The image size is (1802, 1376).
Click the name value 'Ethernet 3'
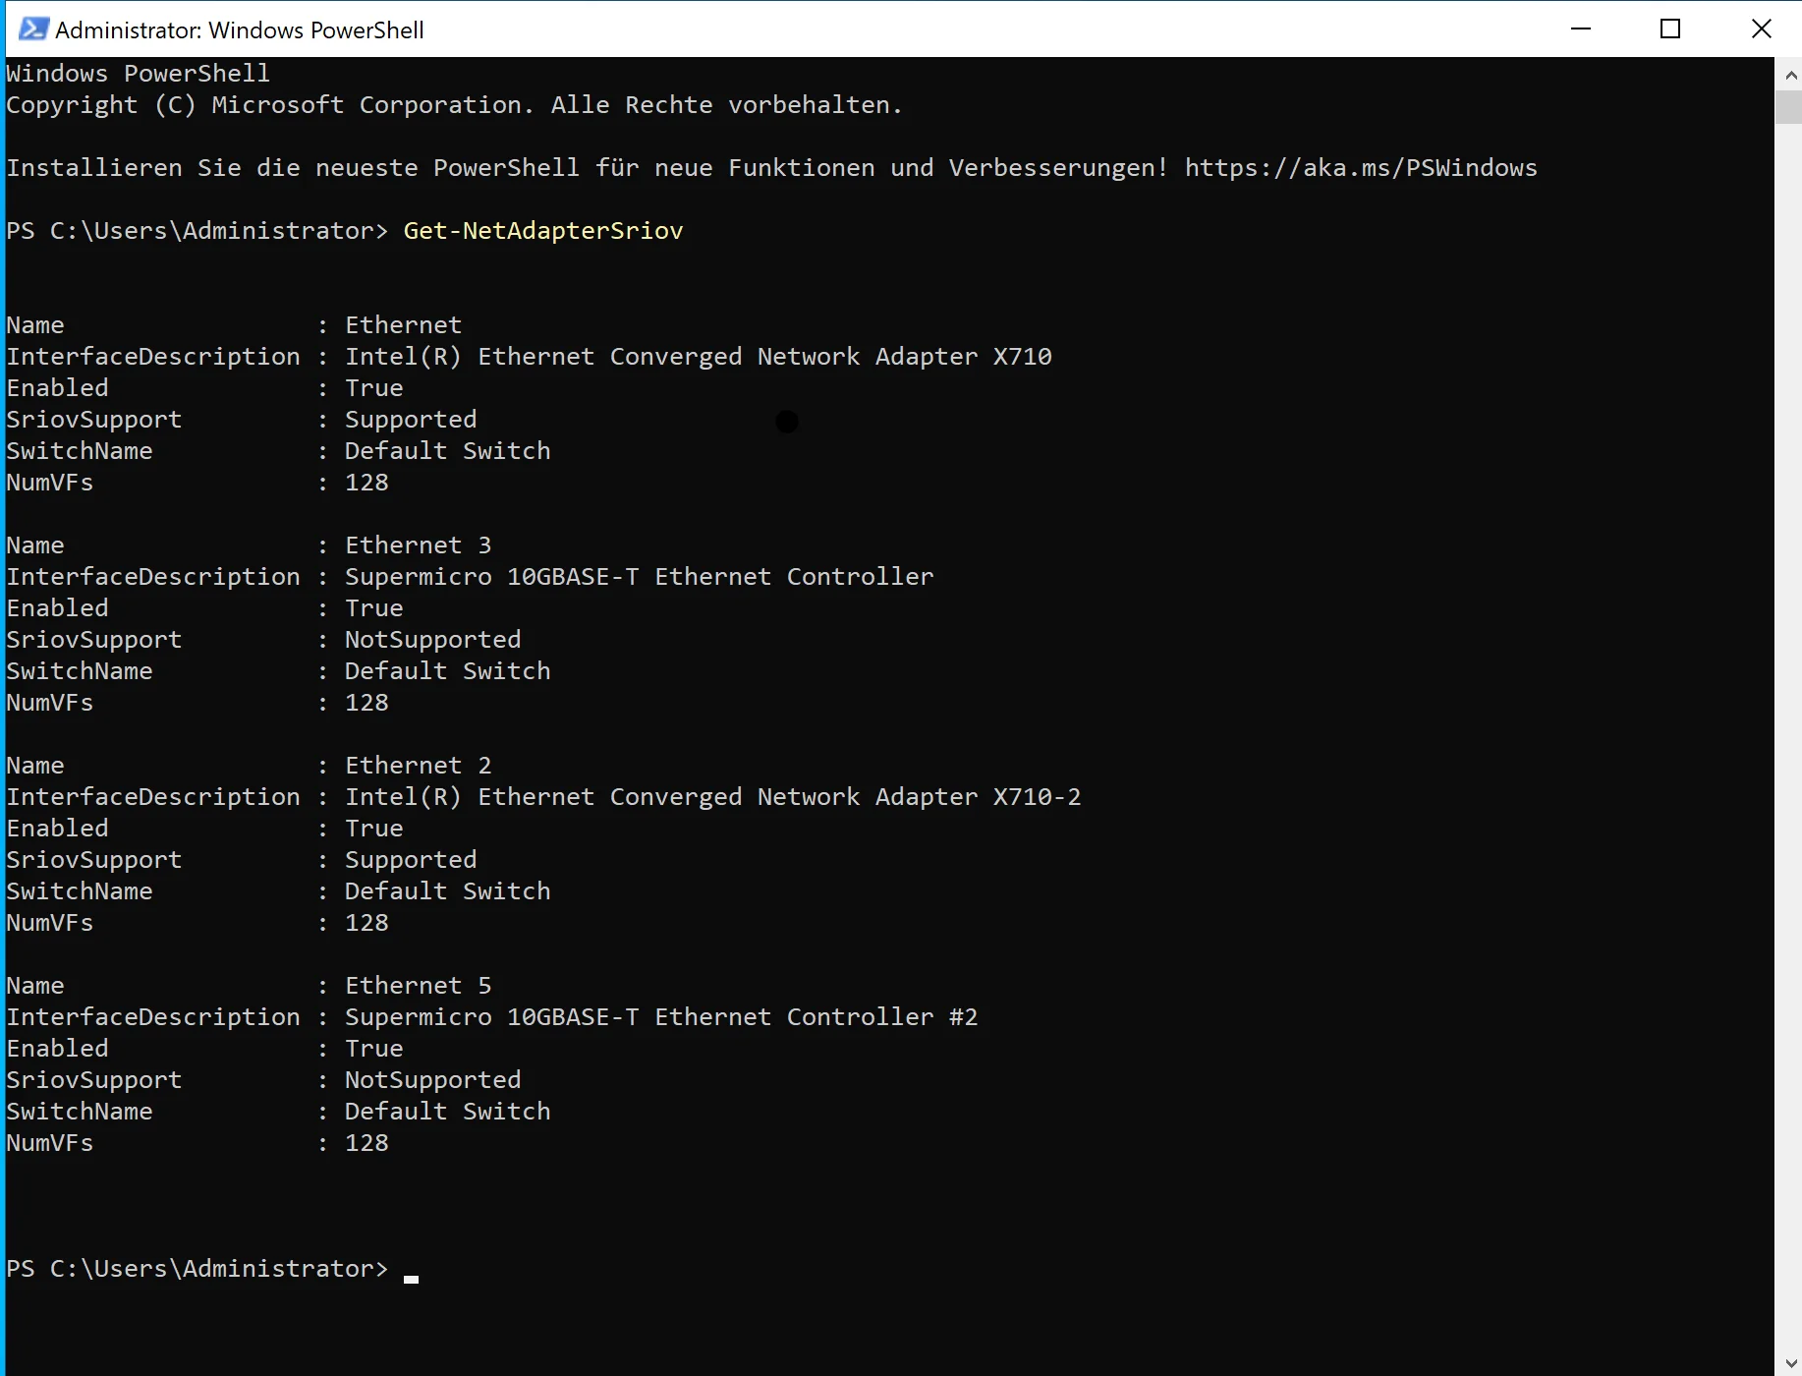(418, 545)
